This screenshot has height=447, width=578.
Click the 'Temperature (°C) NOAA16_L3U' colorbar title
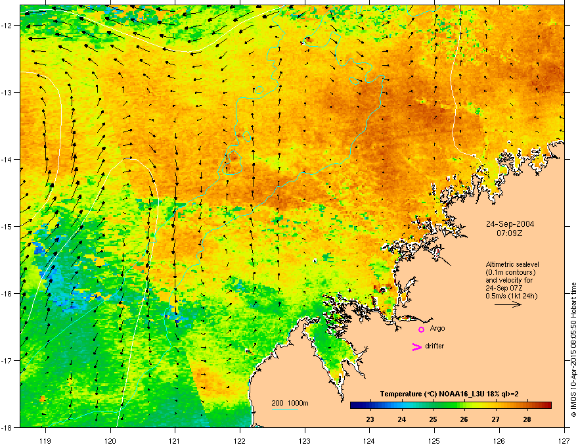(x=432, y=394)
